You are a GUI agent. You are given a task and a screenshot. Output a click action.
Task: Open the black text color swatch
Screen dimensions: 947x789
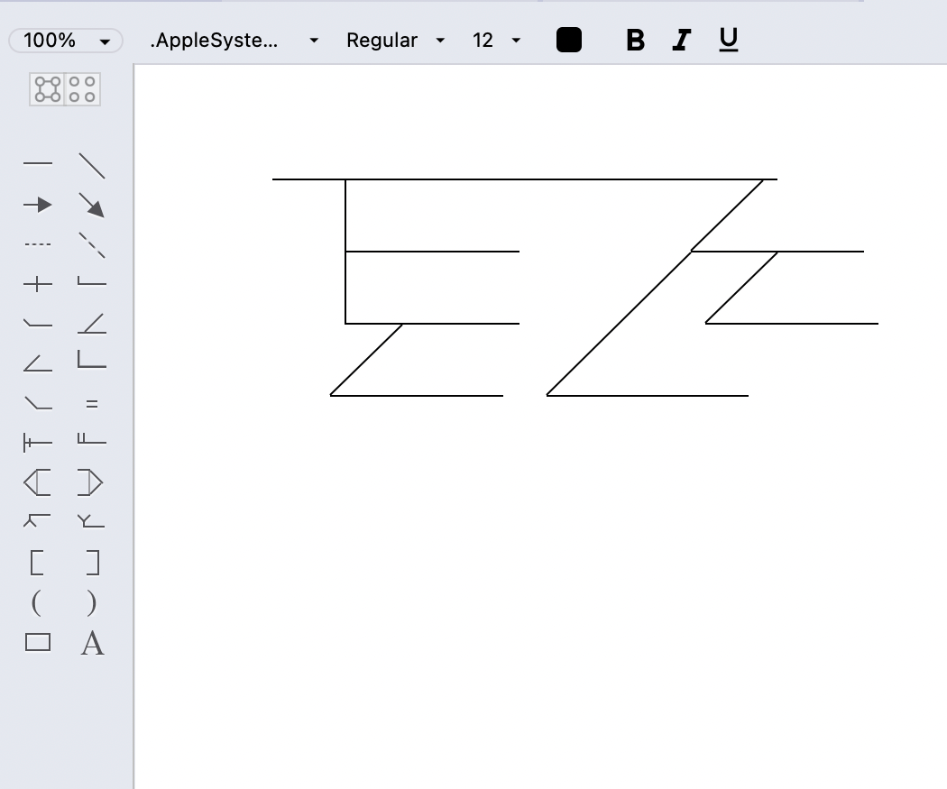click(x=569, y=40)
